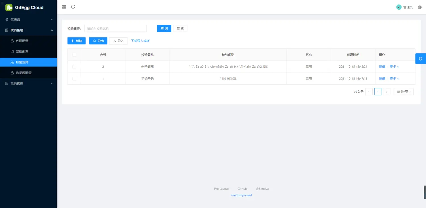Click the 手机号码 name cell
This screenshot has height=208, width=426.
(147, 78)
